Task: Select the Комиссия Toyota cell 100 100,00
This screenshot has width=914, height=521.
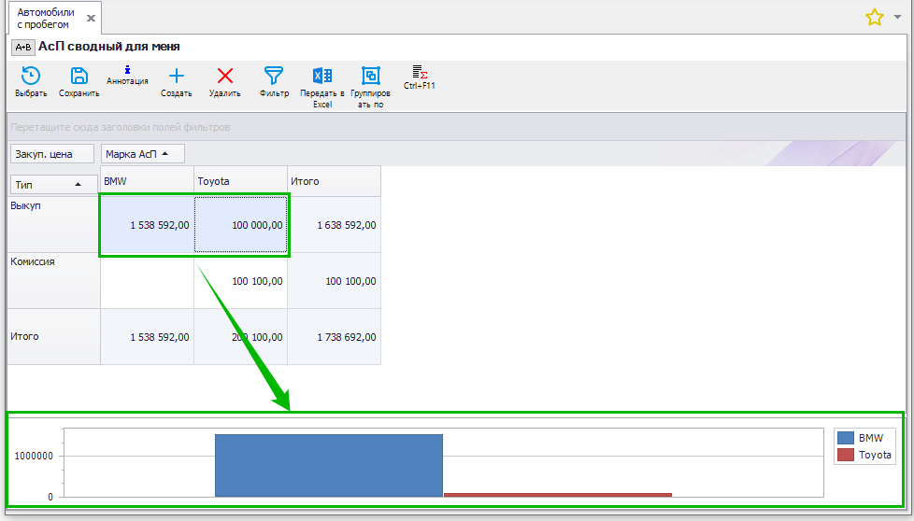Action: pos(240,281)
